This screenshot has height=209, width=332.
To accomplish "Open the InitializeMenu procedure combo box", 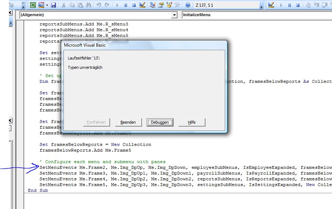I will 257,15.
